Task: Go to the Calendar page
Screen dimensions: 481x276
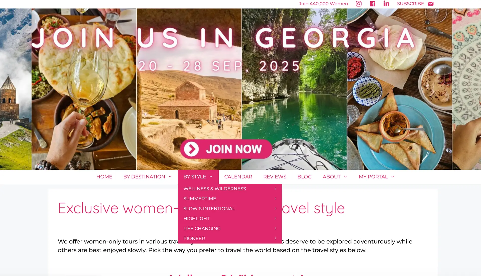Action: tap(238, 177)
